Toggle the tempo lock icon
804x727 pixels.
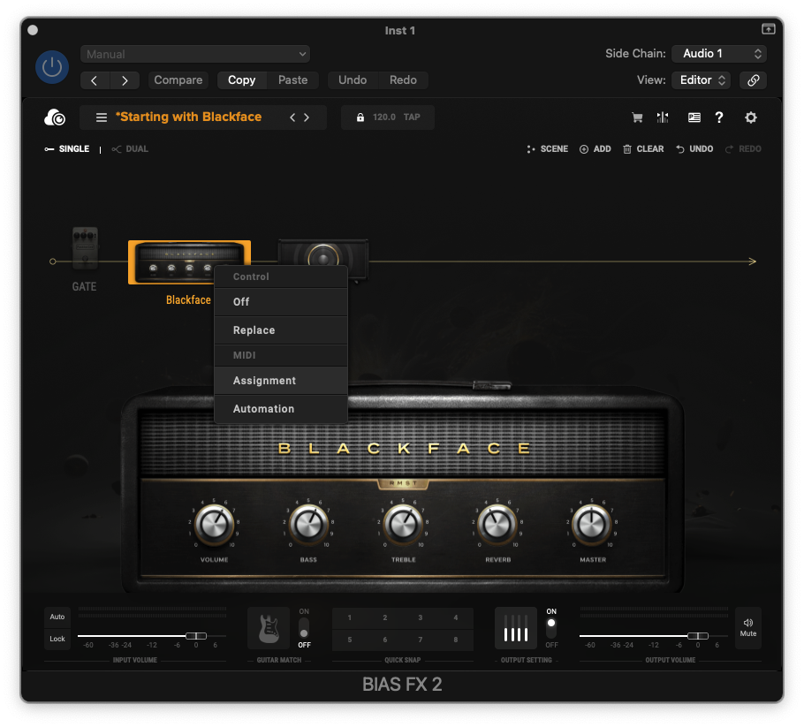[360, 117]
